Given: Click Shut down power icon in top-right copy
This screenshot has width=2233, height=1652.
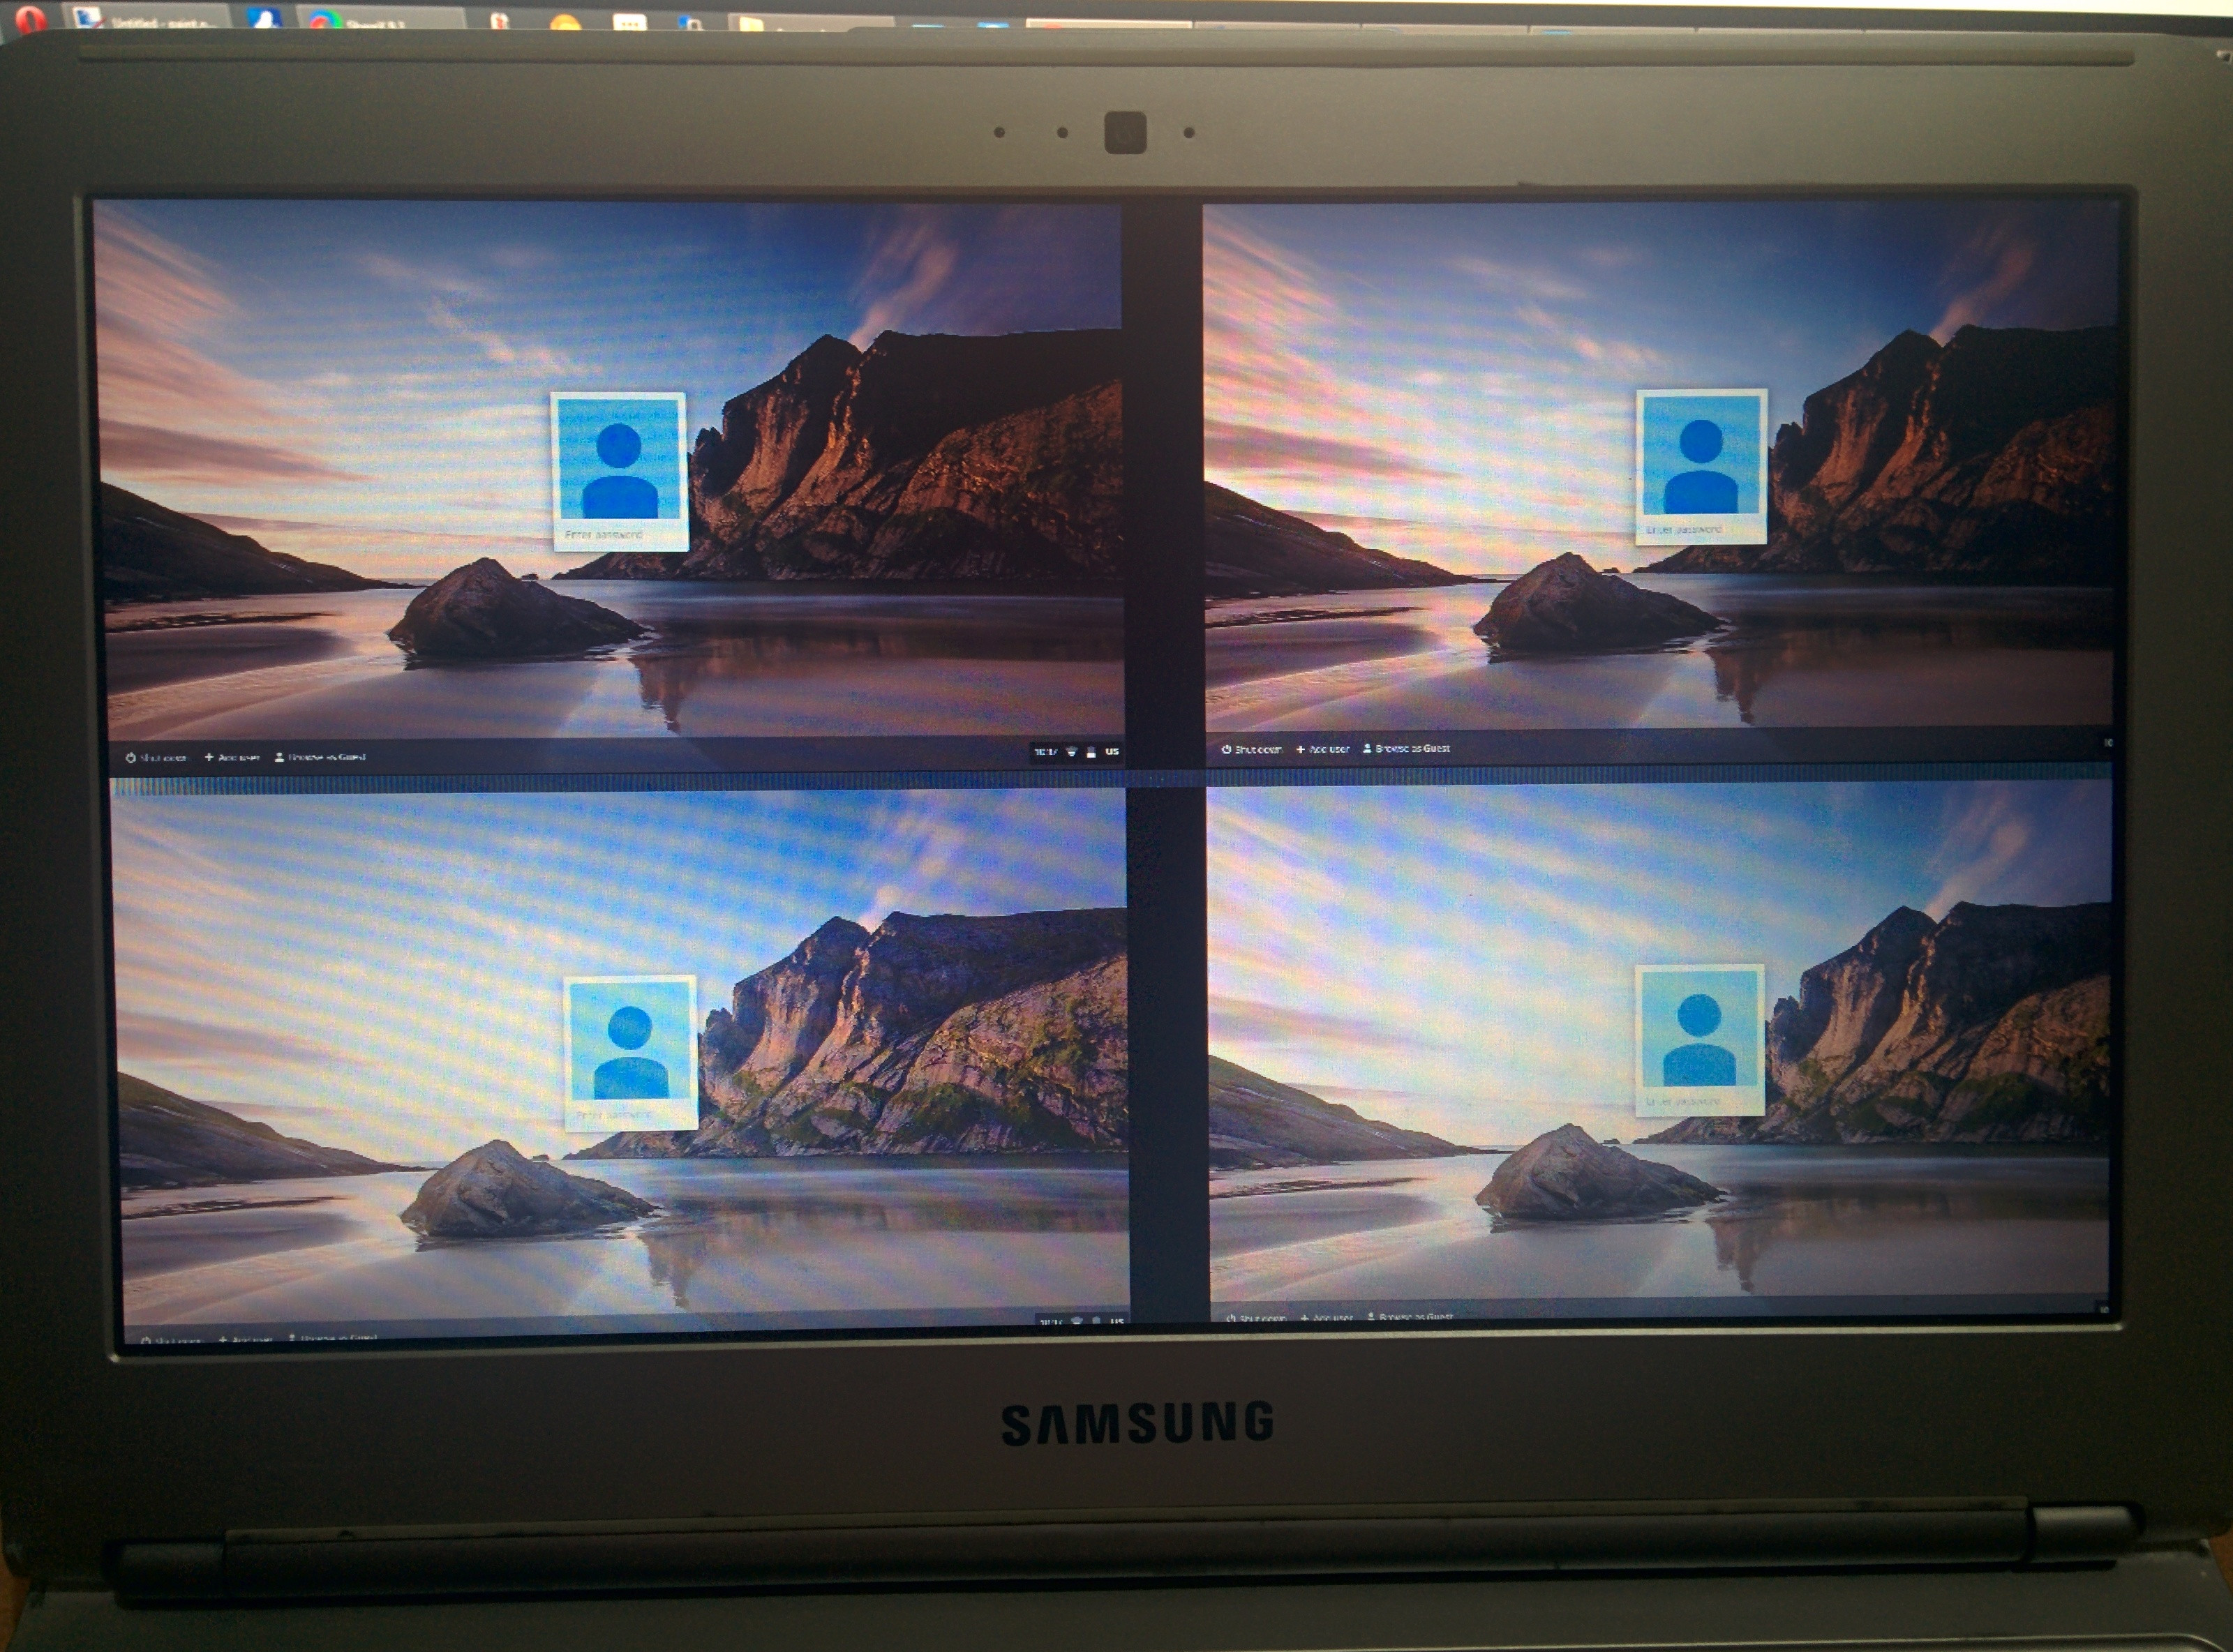Looking at the screenshot, I should (1227, 749).
